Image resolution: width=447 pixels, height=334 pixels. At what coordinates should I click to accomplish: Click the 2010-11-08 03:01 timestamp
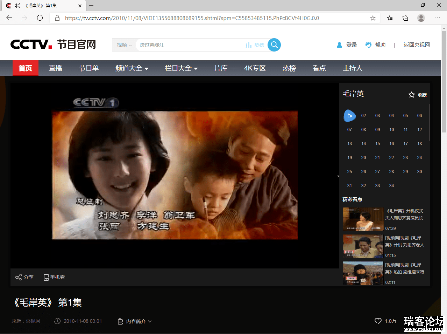pos(83,321)
